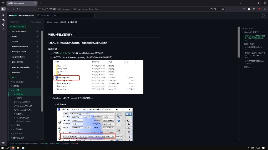List all tabs dropdown chevron

coord(240,3)
